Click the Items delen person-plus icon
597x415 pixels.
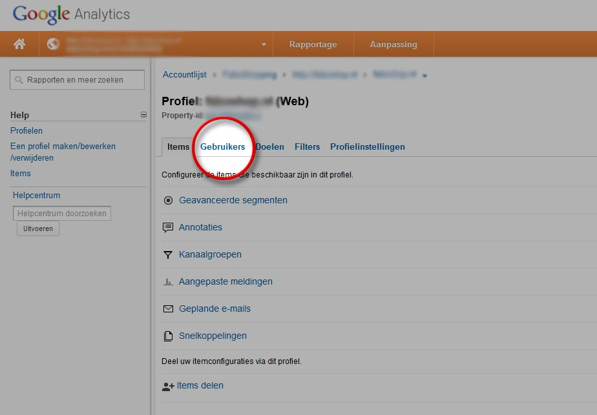click(x=168, y=386)
